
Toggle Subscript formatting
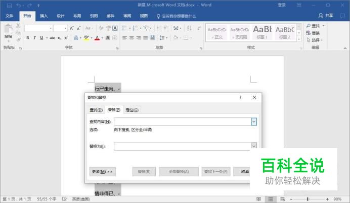coord(59,38)
